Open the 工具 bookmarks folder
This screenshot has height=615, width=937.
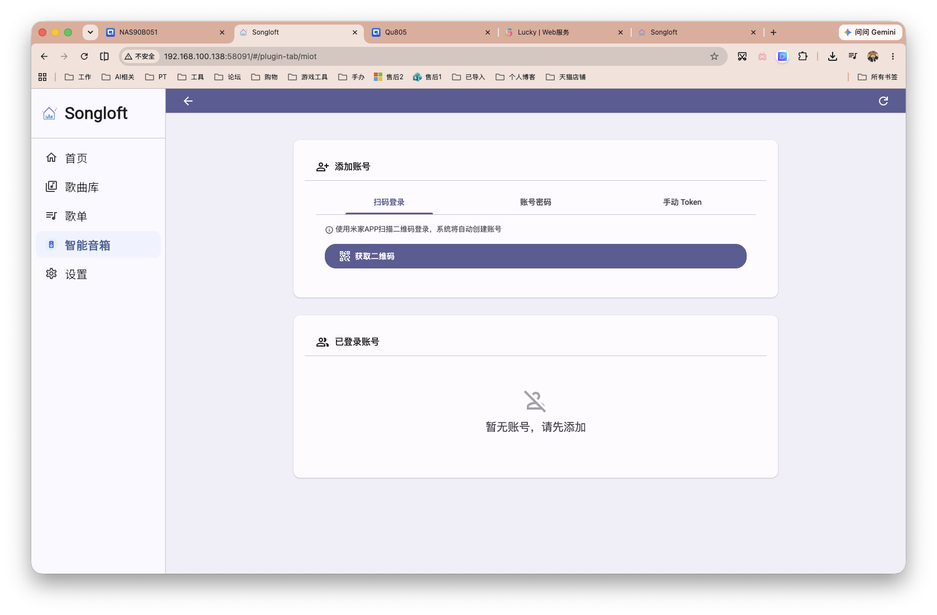[190, 77]
